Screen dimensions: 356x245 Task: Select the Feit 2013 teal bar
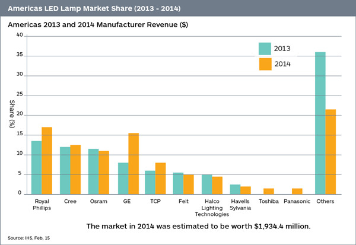179,183
